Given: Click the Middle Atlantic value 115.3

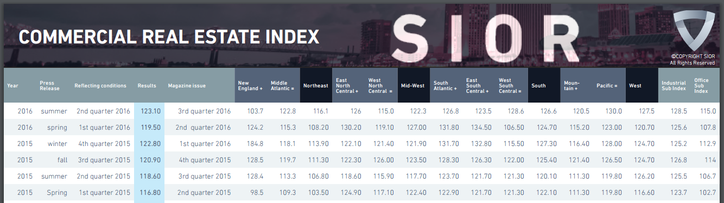Looking at the screenshot, I should 288,128.
